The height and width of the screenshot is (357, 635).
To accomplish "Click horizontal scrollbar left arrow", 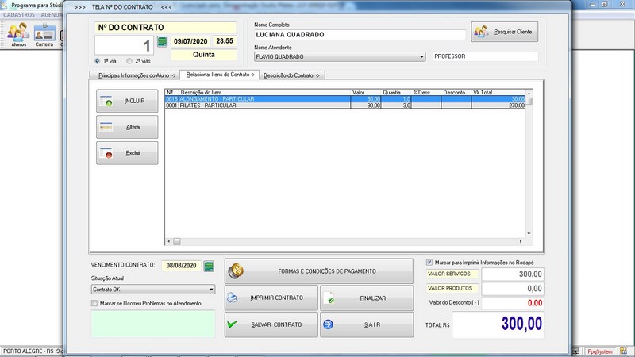I will 169,242.
